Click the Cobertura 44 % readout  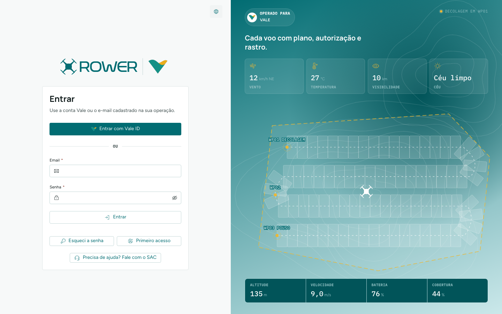(x=457, y=291)
